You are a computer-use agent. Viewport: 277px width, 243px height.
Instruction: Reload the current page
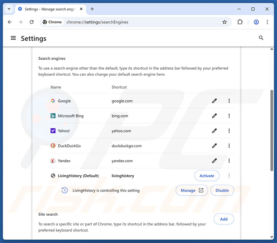[x=32, y=22]
